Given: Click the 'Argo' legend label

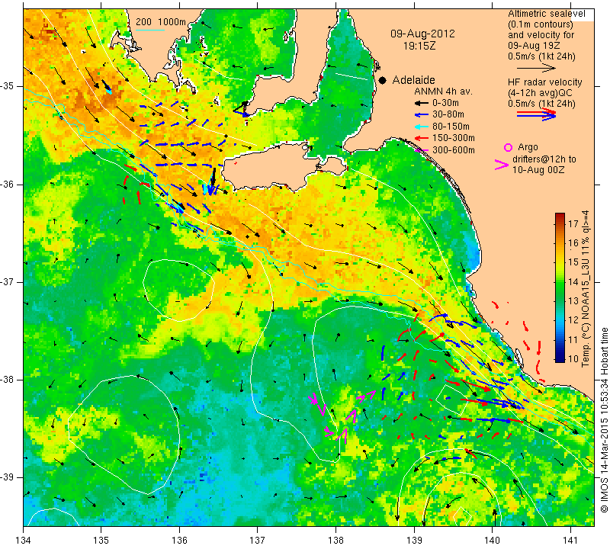Looking at the screenshot, I should [528, 147].
